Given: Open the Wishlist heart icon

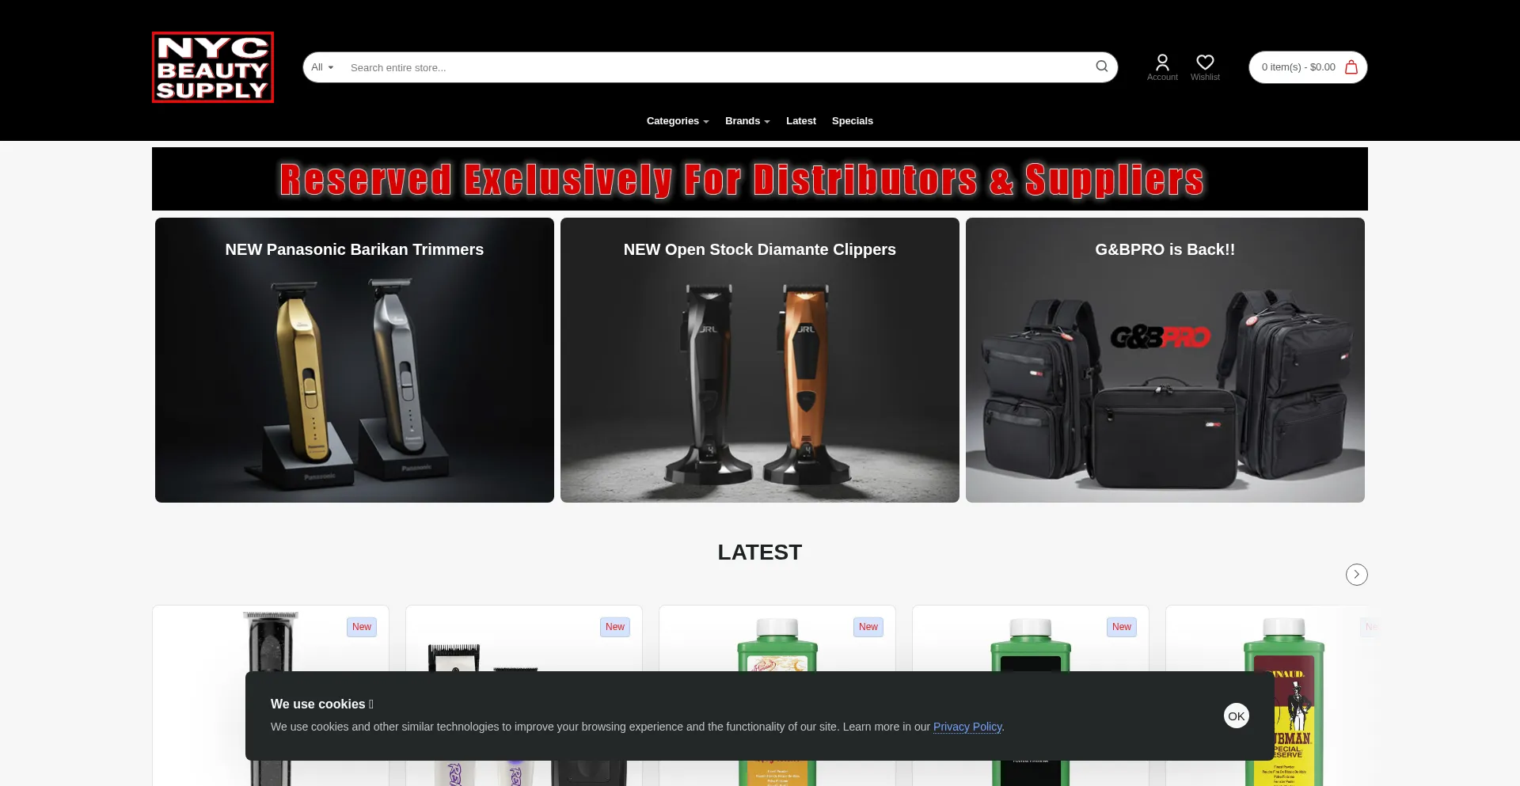Looking at the screenshot, I should (1205, 67).
